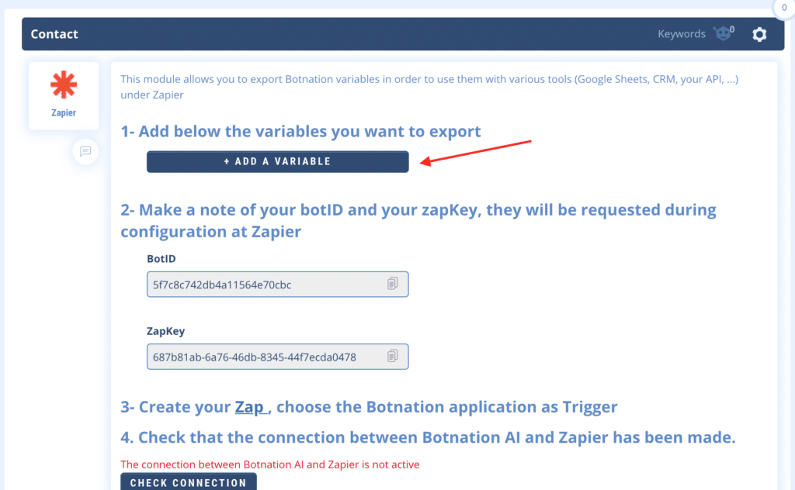Click the round 0 counter badge
Image resolution: width=795 pixels, height=490 pixels.
pos(784,8)
